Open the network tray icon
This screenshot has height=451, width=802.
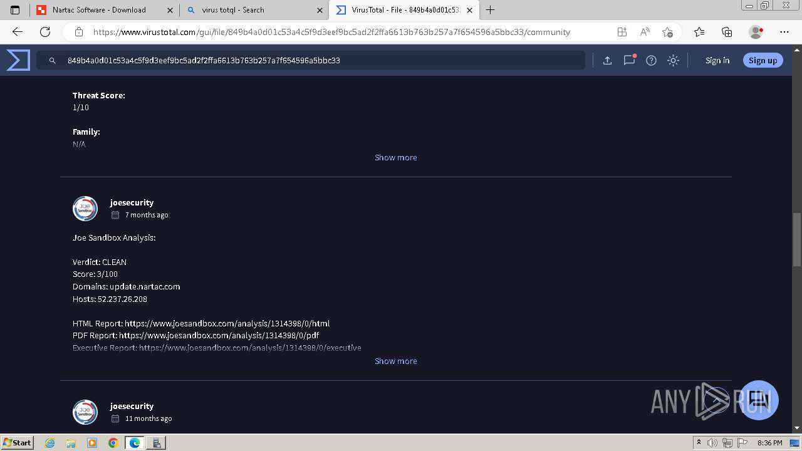[x=727, y=443]
